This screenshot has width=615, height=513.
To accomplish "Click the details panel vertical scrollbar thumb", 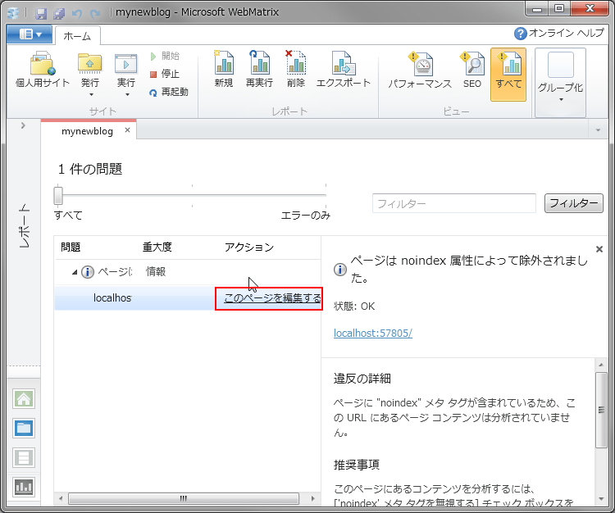I will click(601, 410).
